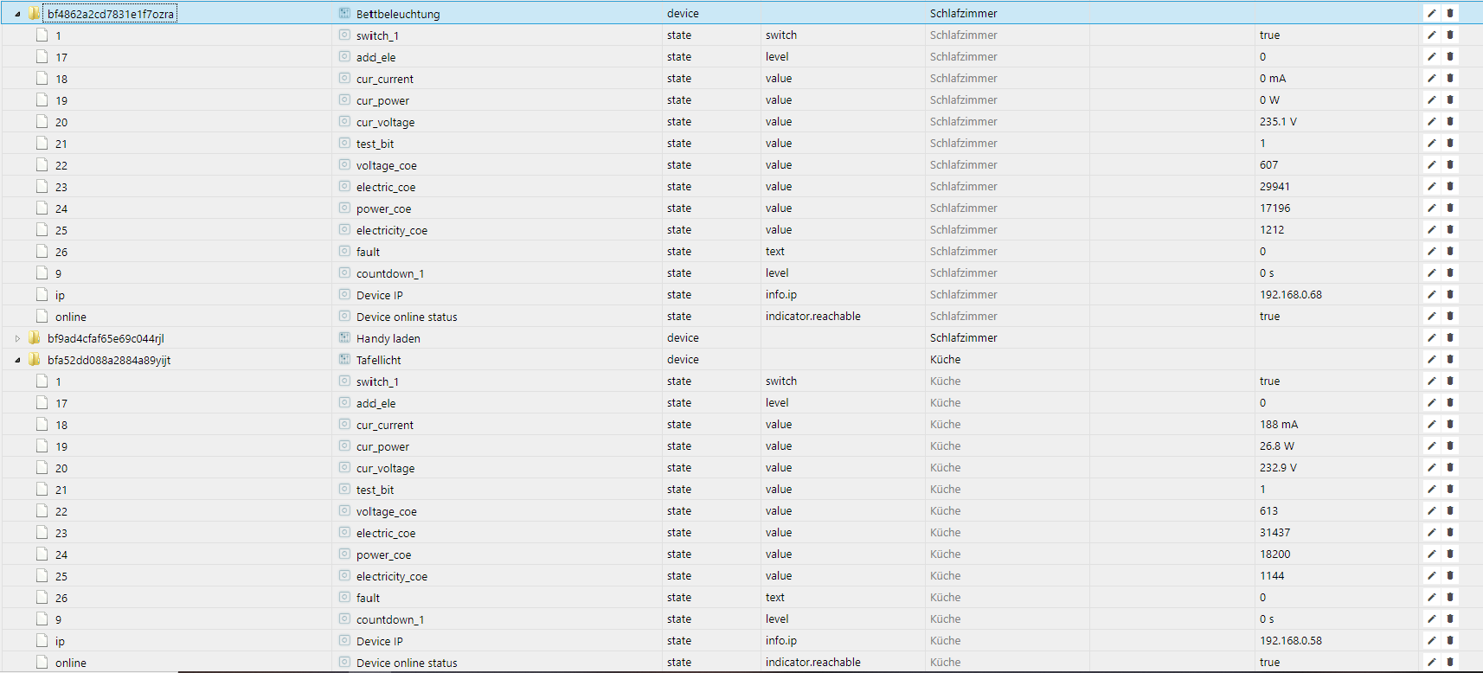Delete voltage_coe state with value 613
Viewport: 1483px width, 673px height.
[1450, 511]
